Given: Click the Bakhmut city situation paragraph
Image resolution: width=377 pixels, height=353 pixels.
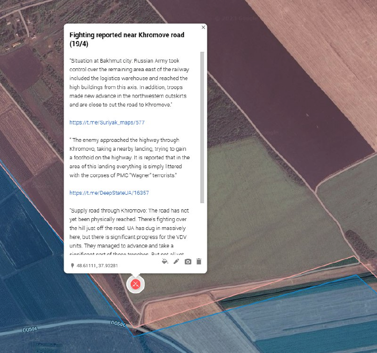Looking at the screenshot, I should [x=129, y=82].
